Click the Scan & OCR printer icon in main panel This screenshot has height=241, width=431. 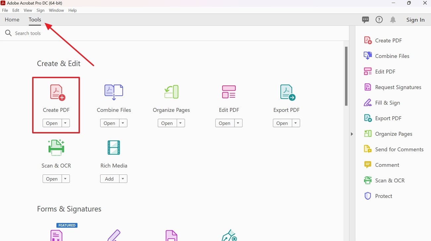click(56, 147)
